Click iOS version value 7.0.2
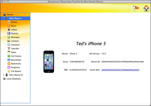The image size is (151, 106). (104, 54)
